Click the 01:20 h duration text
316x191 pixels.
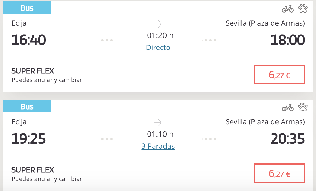tap(160, 36)
